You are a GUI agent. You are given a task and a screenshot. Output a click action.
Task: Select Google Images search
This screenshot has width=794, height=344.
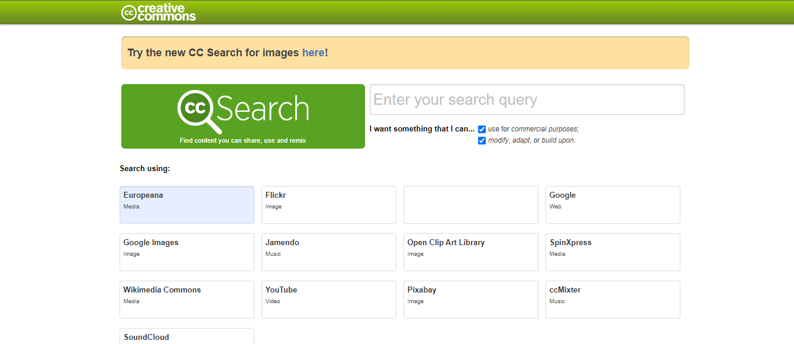point(186,252)
